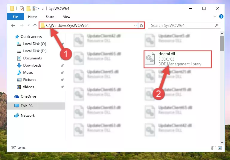Switch to Large icons view
Screen dimensions: 230x160
[220, 148]
